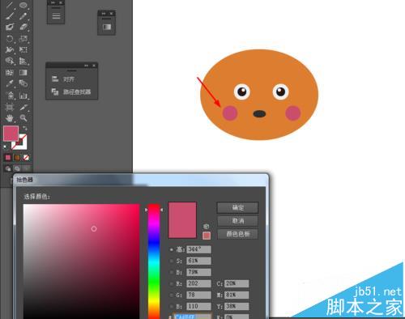Click the C input field showing 20%
405x319 pixels.
[237, 283]
